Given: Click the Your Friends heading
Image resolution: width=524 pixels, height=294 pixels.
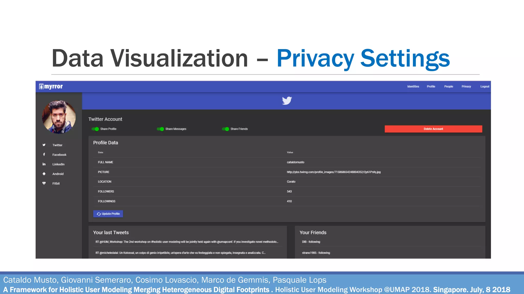Looking at the screenshot, I should [313, 232].
